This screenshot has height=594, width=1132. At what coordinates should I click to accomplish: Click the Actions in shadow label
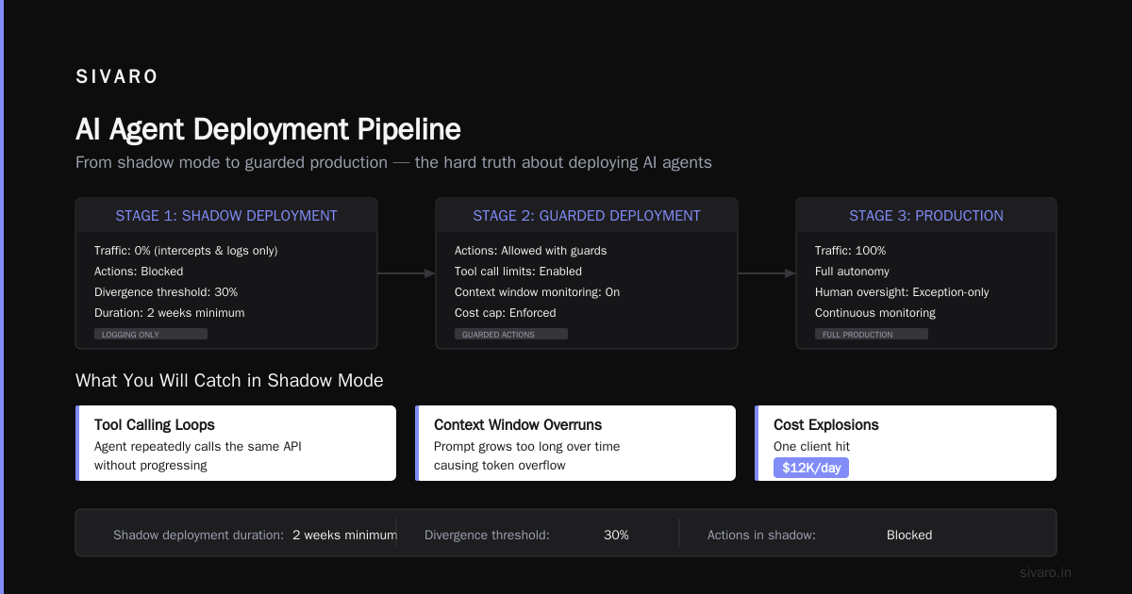[761, 535]
